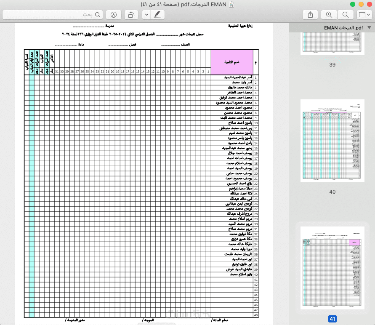Image resolution: width=375 pixels, height=325 pixels.
Task: Click the student name in row 6
Action: pyautogui.click(x=234, y=103)
